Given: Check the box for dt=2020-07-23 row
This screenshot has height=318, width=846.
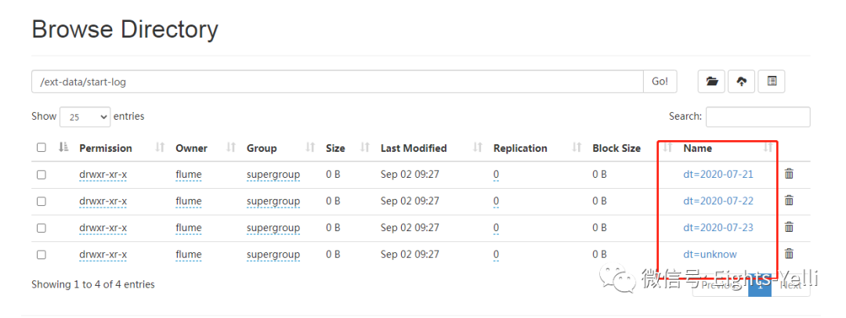Looking at the screenshot, I should (42, 228).
